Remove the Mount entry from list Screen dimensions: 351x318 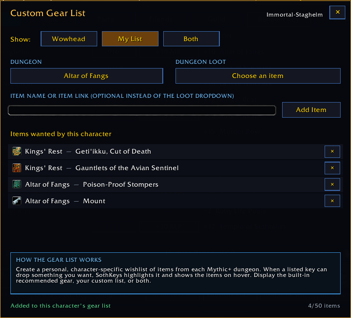coord(332,201)
